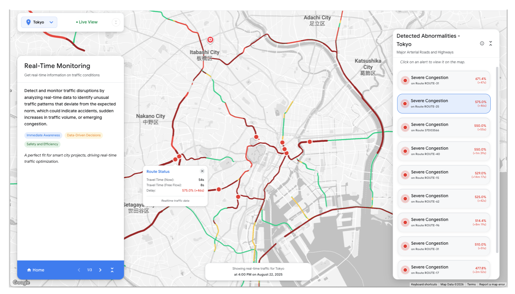Toggle the Safety and Efficiency tag
The height and width of the screenshot is (294, 515).
tap(42, 144)
